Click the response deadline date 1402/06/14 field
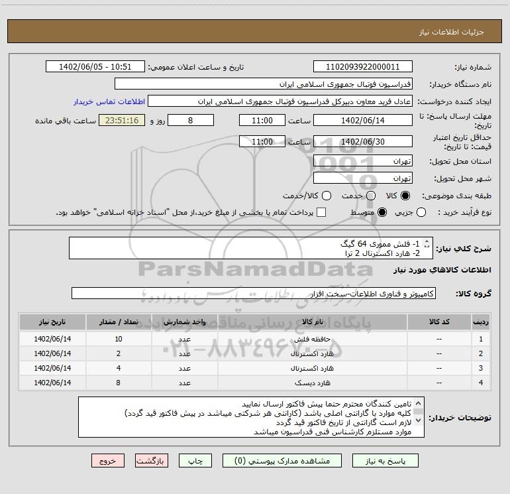 [363, 120]
